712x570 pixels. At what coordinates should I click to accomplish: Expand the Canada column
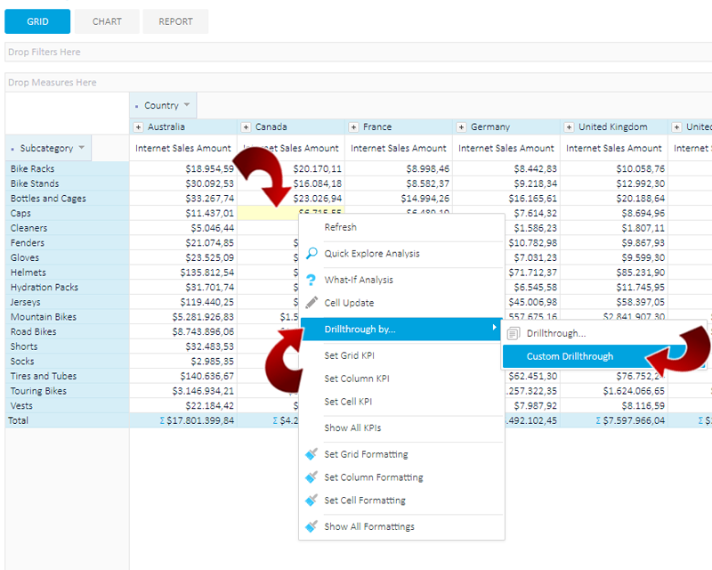coord(247,126)
